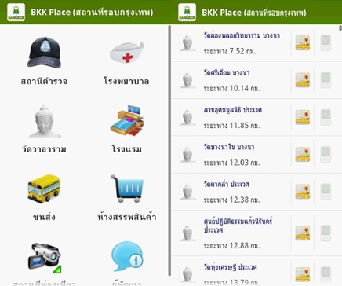Viewport: 342px width, 286px height.
Task: Open map for the 10.14 กม. temple
Action: pyautogui.click(x=303, y=80)
